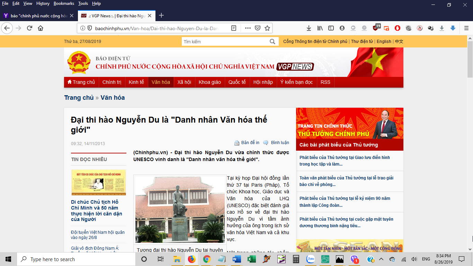Switch site language to English
This screenshot has height=266, width=473.
pyautogui.click(x=384, y=42)
